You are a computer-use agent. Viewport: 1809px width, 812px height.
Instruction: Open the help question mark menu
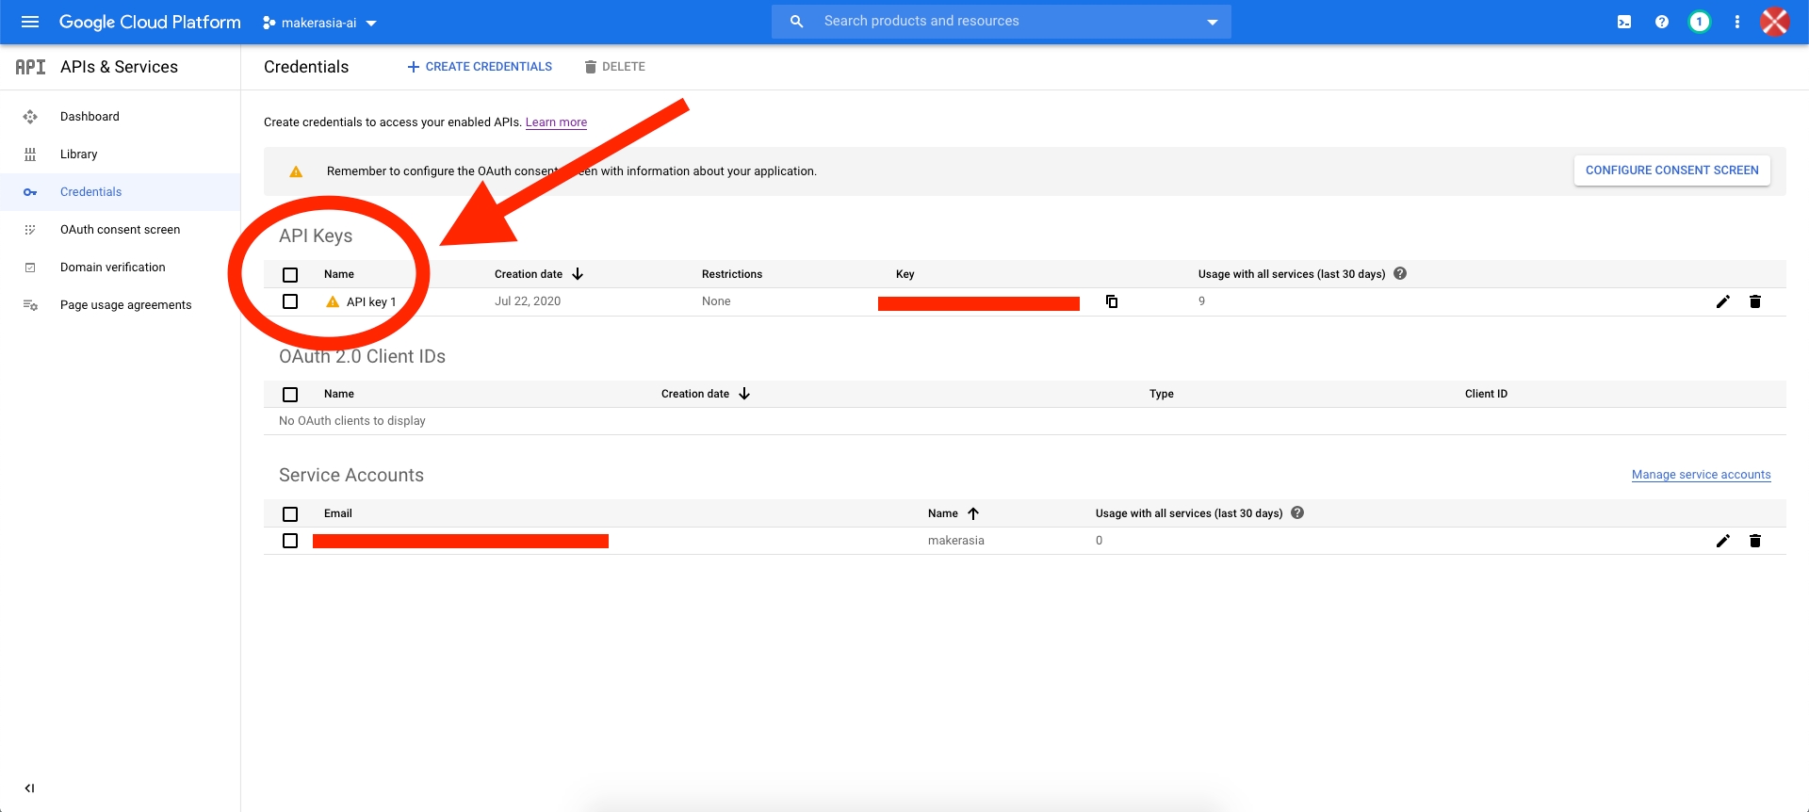pos(1662,22)
